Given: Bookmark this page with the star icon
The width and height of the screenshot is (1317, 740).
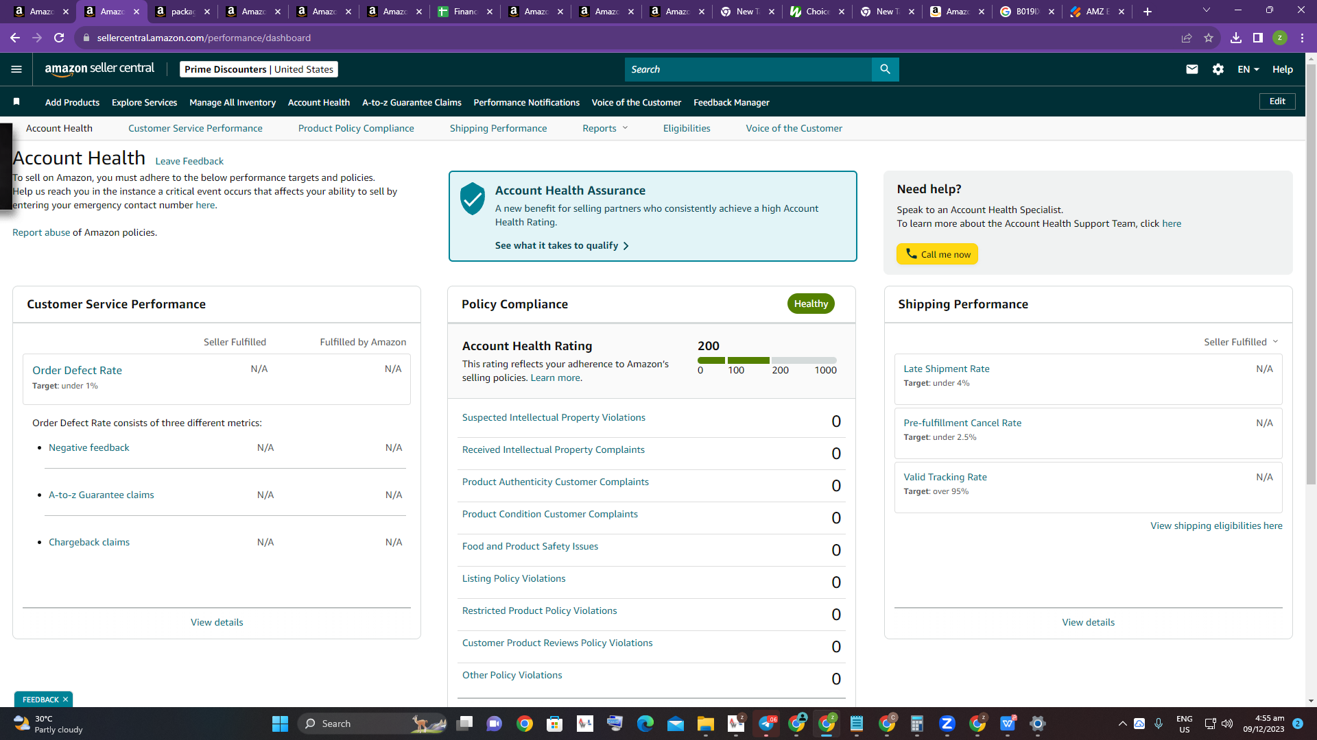Looking at the screenshot, I should click(1209, 38).
